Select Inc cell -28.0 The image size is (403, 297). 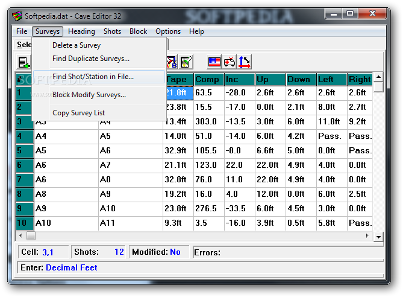(240, 93)
